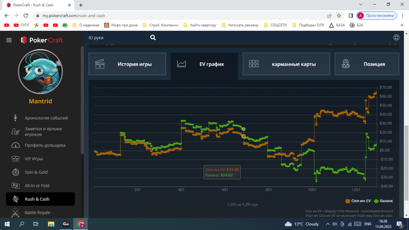Screen dimensions: 409x230
Task: Open the Б24 bookmark
Action: 356,25
